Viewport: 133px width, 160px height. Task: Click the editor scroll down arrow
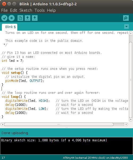[x=131, y=119]
